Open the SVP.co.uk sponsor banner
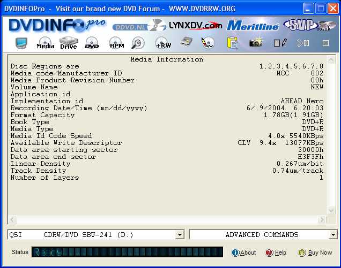The height and width of the screenshot is (268, 341). pyautogui.click(x=310, y=25)
